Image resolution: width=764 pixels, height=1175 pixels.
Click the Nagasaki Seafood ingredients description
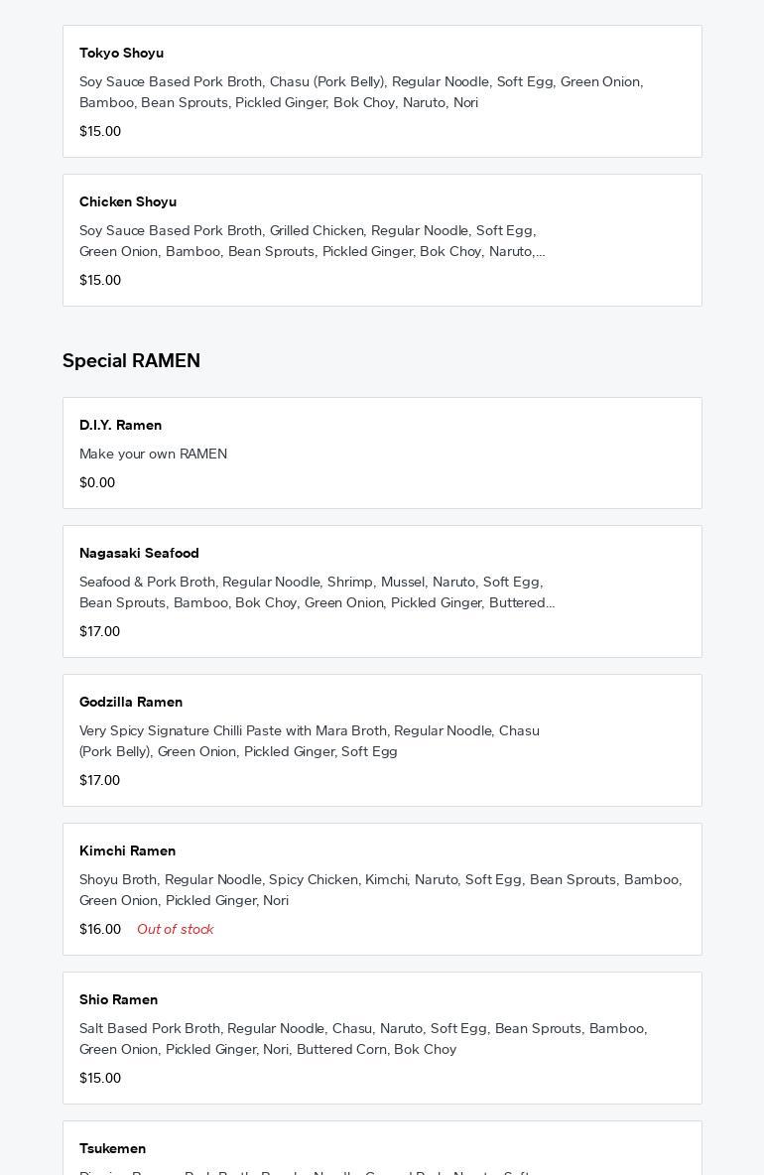(x=317, y=592)
